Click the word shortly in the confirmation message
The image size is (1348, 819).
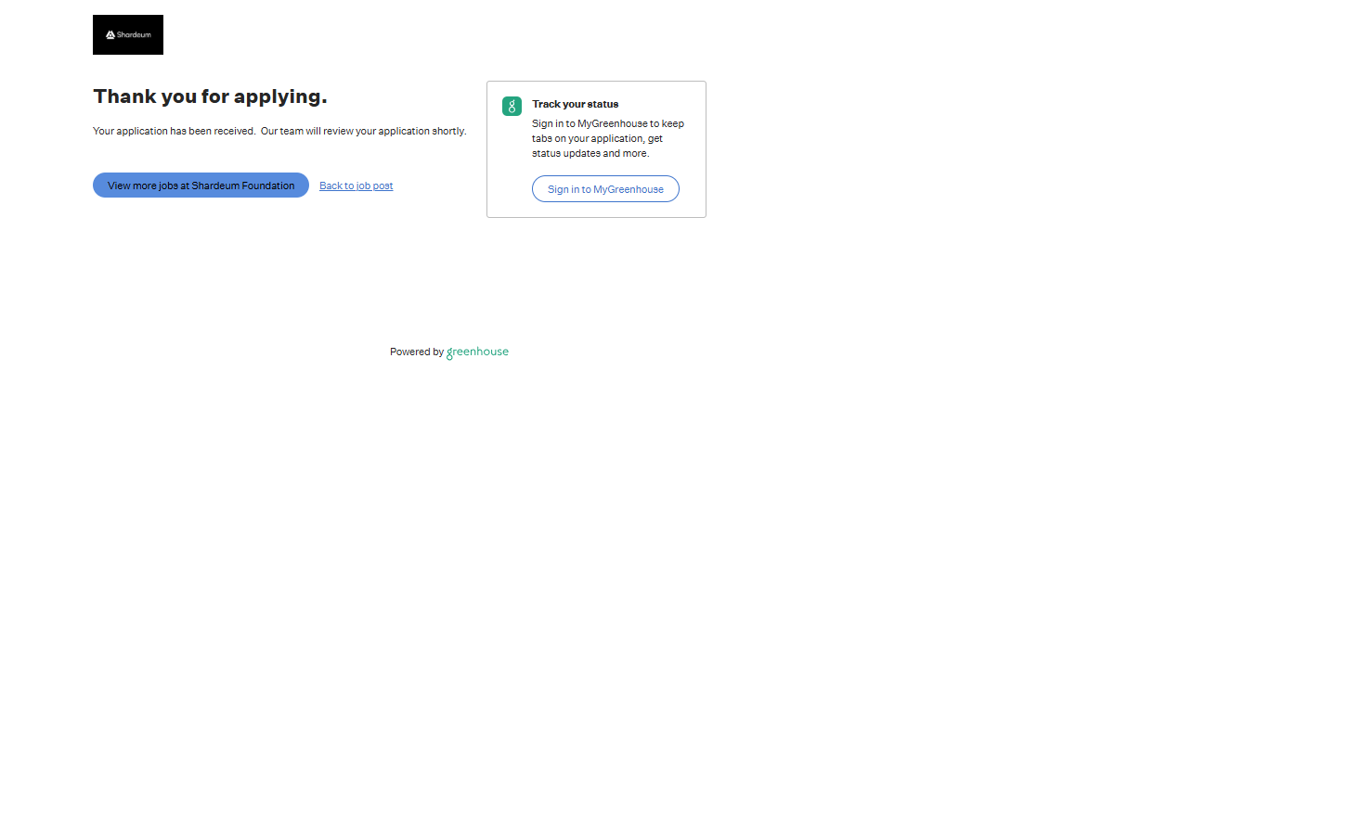tap(448, 132)
